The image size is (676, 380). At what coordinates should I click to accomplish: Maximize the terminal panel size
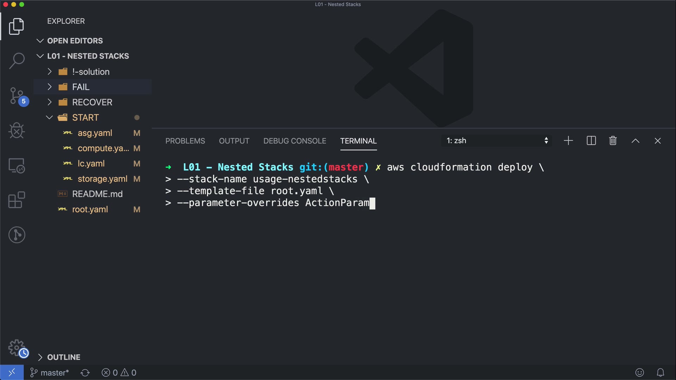point(635,141)
